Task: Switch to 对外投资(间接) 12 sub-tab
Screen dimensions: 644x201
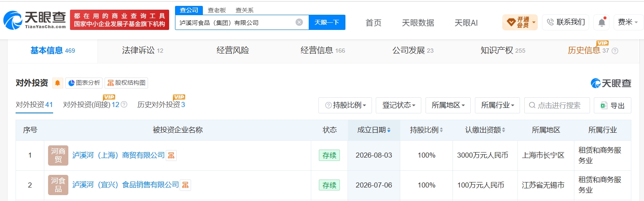Action: [92, 105]
